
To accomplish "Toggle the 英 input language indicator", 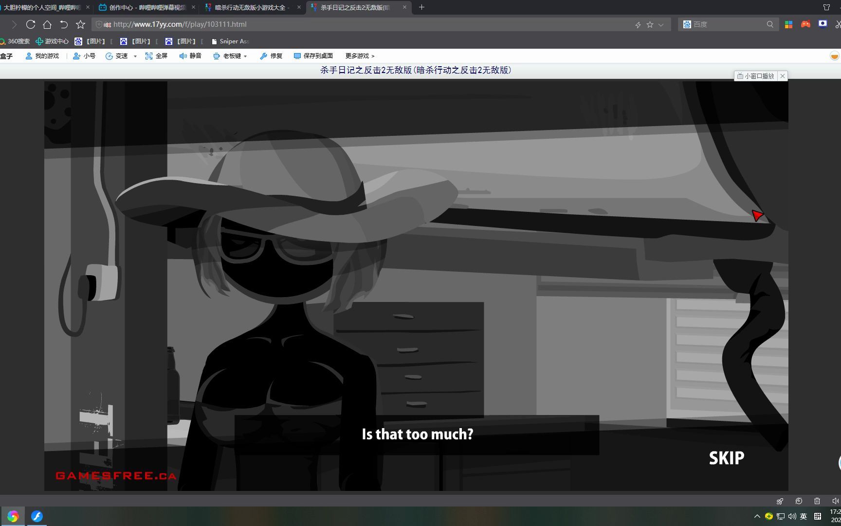I will tap(804, 516).
